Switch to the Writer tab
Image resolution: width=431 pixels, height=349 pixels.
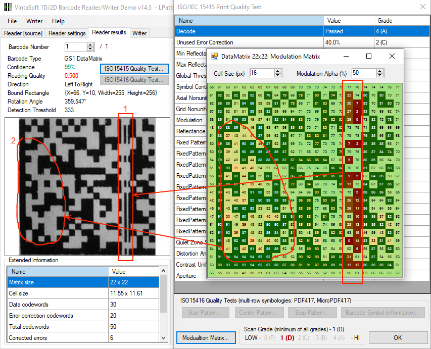pyautogui.click(x=139, y=33)
